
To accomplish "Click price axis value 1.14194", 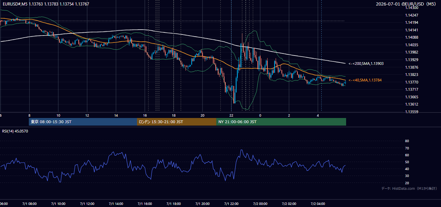I will [412, 22].
